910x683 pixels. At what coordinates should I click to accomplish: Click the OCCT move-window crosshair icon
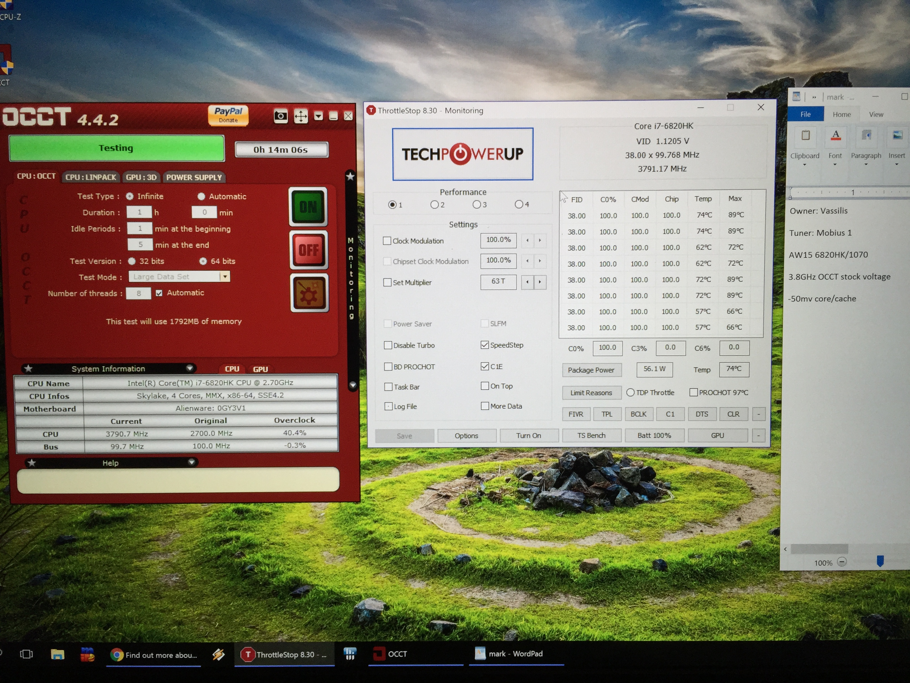click(x=301, y=117)
